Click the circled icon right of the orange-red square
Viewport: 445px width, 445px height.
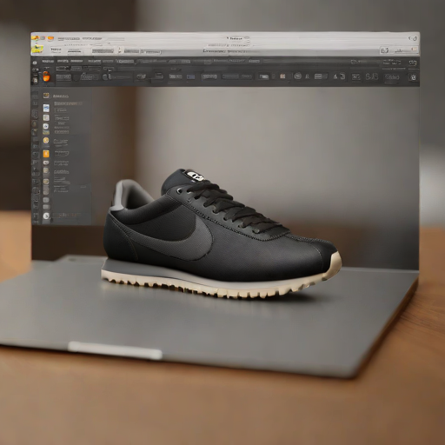297,76
